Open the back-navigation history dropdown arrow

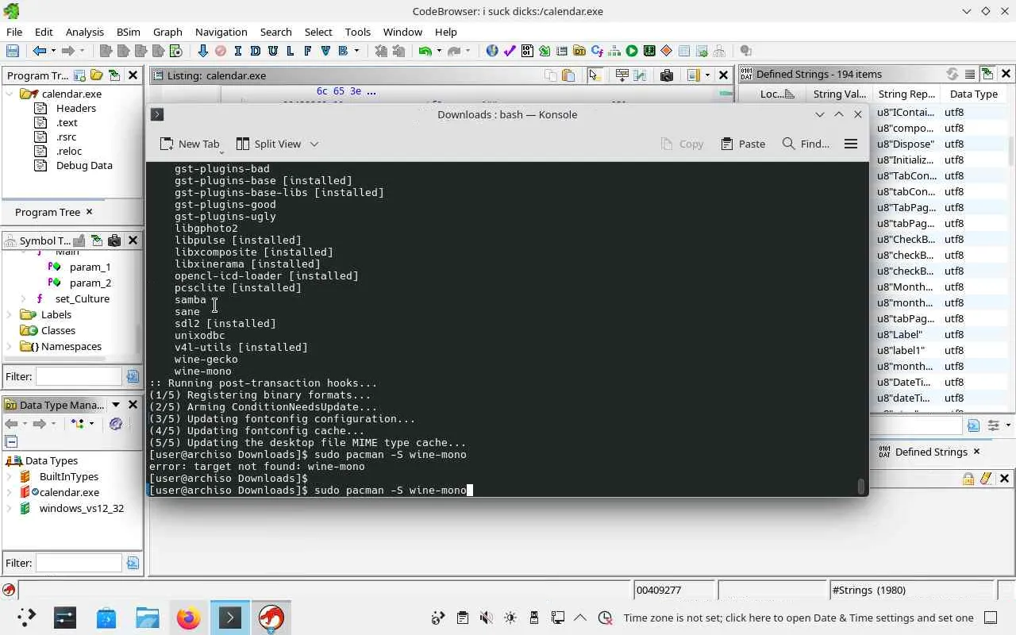click(x=53, y=51)
